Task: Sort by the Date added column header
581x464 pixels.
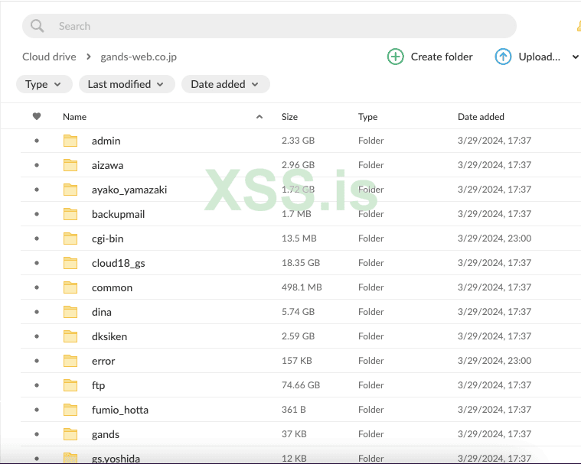Action: pos(481,117)
